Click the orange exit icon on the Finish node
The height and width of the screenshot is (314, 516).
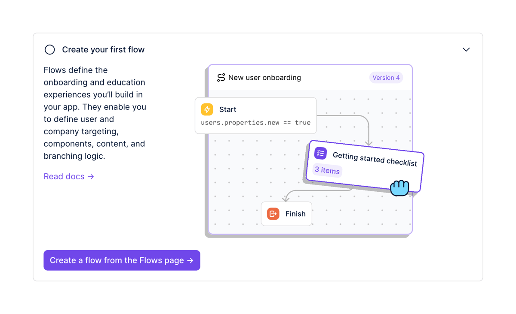[273, 214]
